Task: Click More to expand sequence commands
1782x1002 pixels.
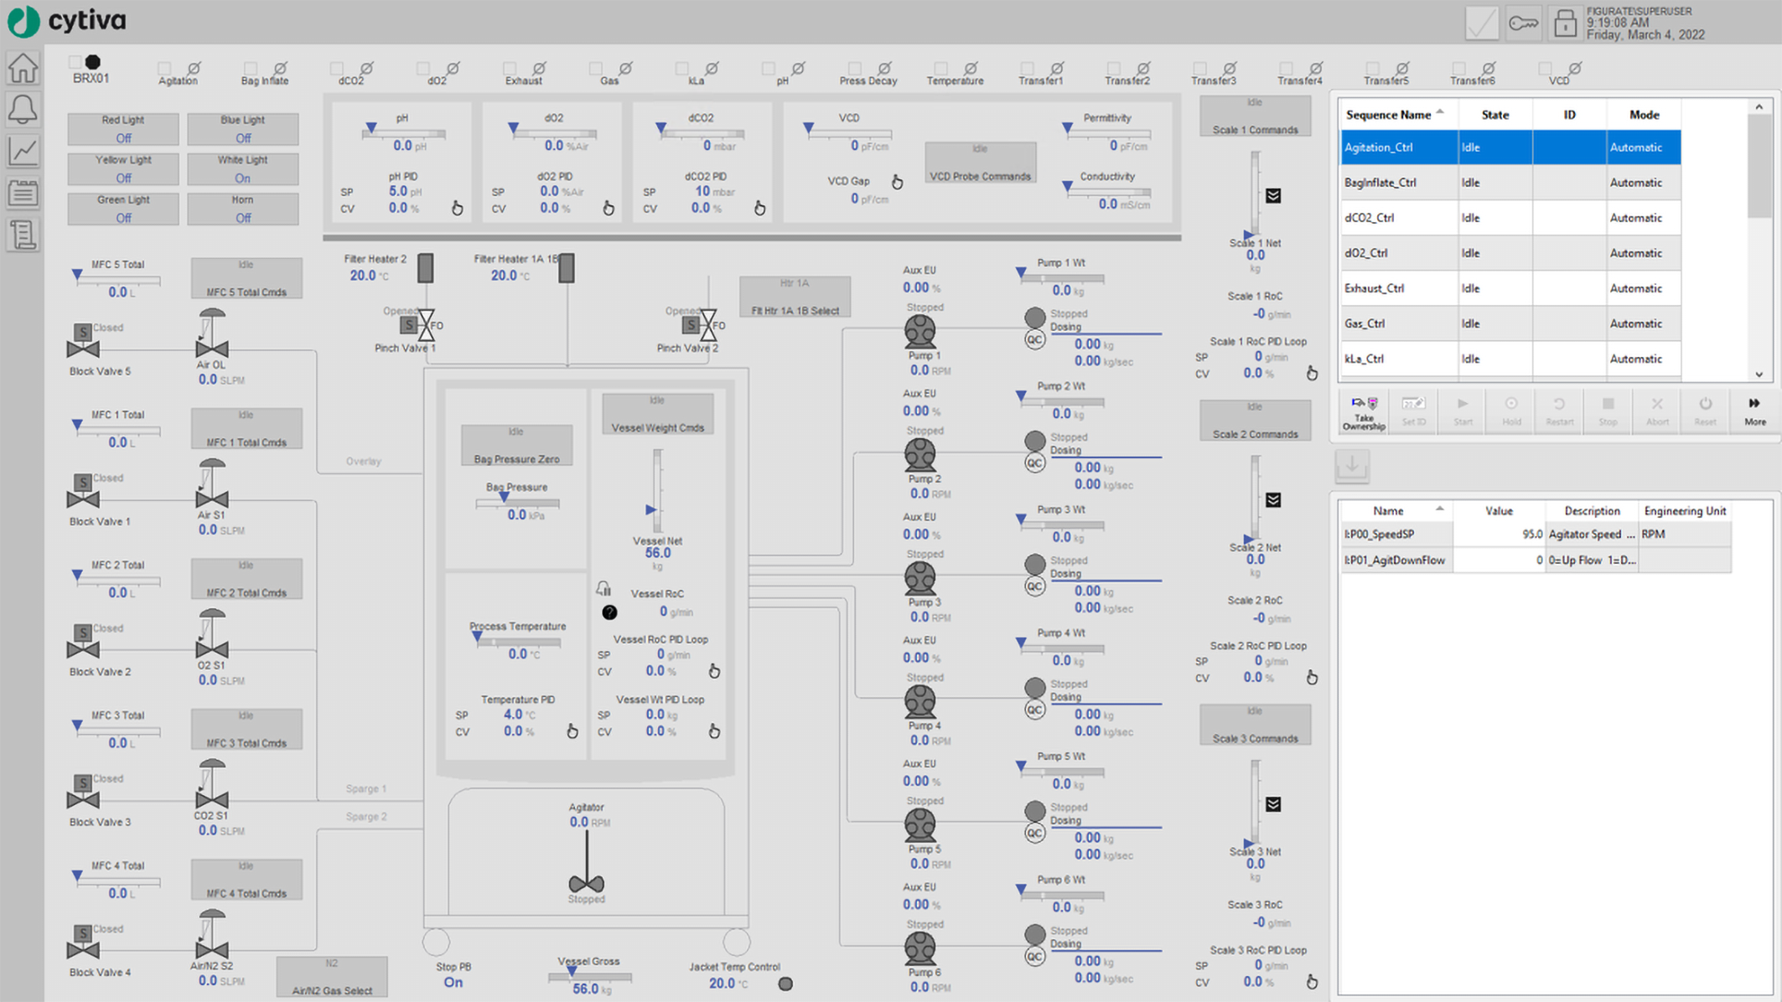Action: coord(1754,411)
